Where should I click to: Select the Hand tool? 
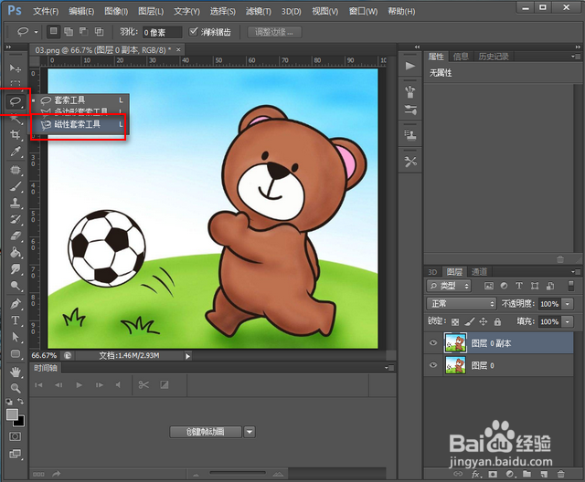tap(16, 372)
